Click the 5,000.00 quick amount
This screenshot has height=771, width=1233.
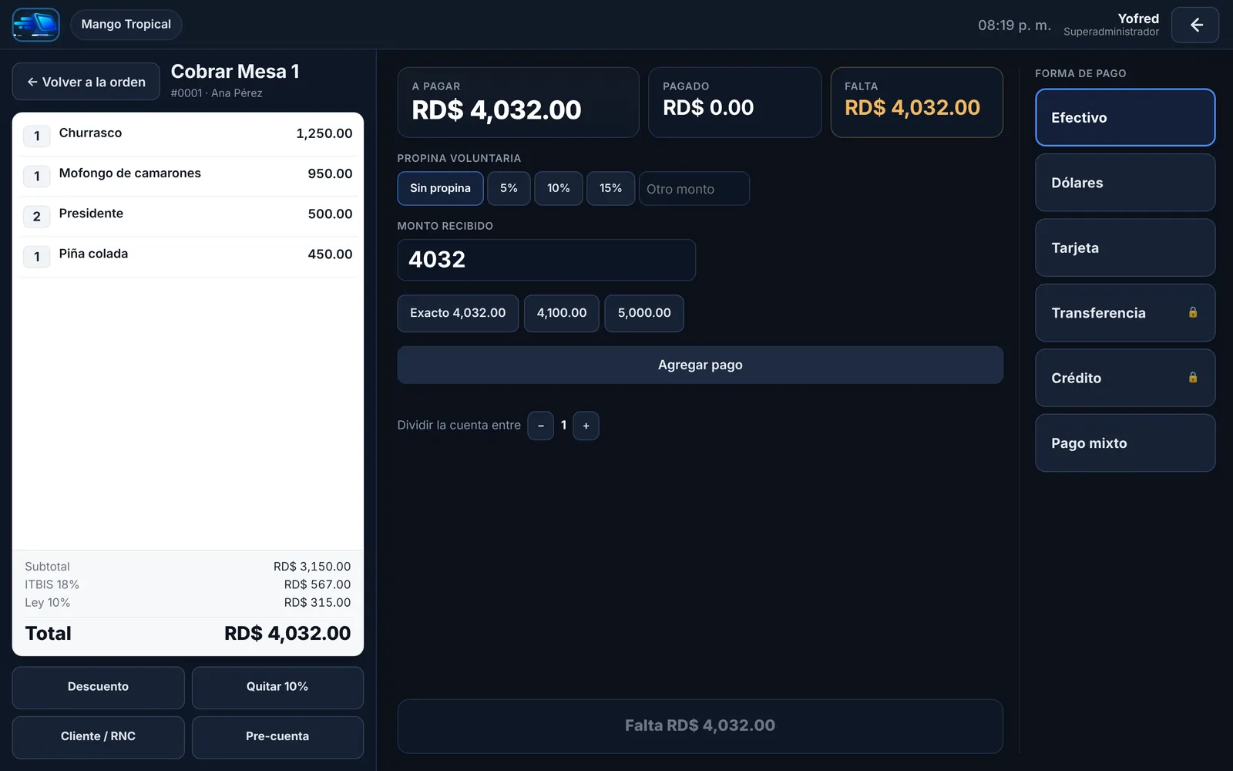tap(644, 313)
